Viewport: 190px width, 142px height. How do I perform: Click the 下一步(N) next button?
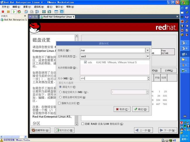click(168, 130)
